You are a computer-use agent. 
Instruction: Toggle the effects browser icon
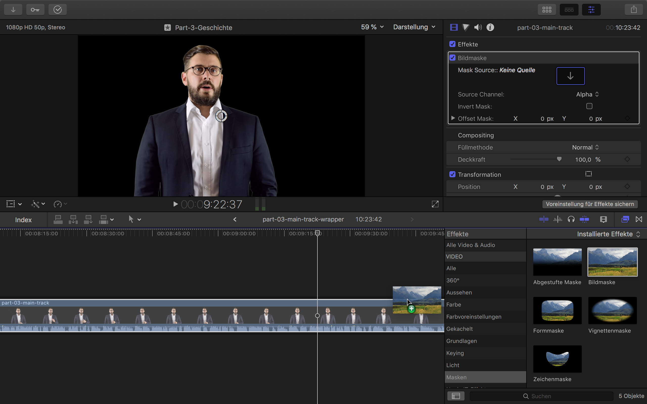coord(625,219)
